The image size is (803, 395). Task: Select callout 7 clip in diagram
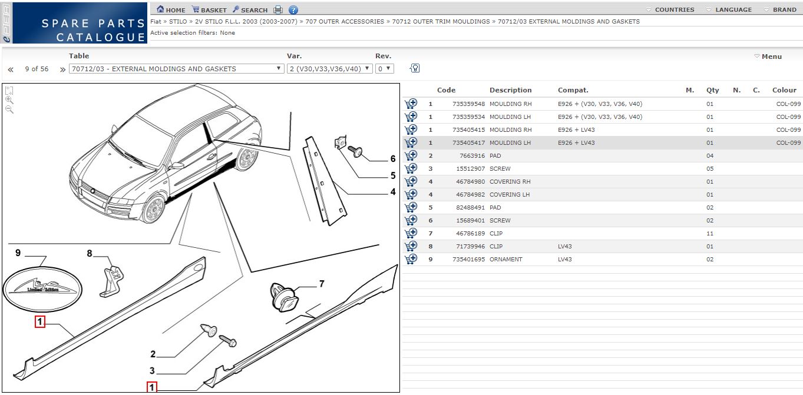[322, 284]
